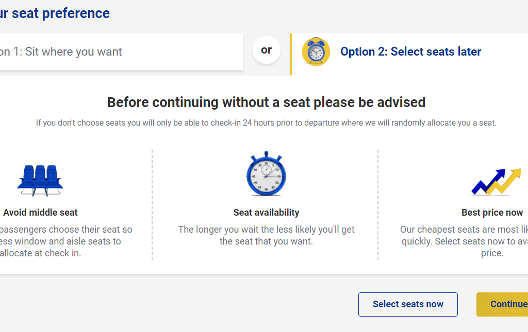Image resolution: width=528 pixels, height=332 pixels.
Task: Click the Avoid middle seat heading
Action: [x=40, y=213]
